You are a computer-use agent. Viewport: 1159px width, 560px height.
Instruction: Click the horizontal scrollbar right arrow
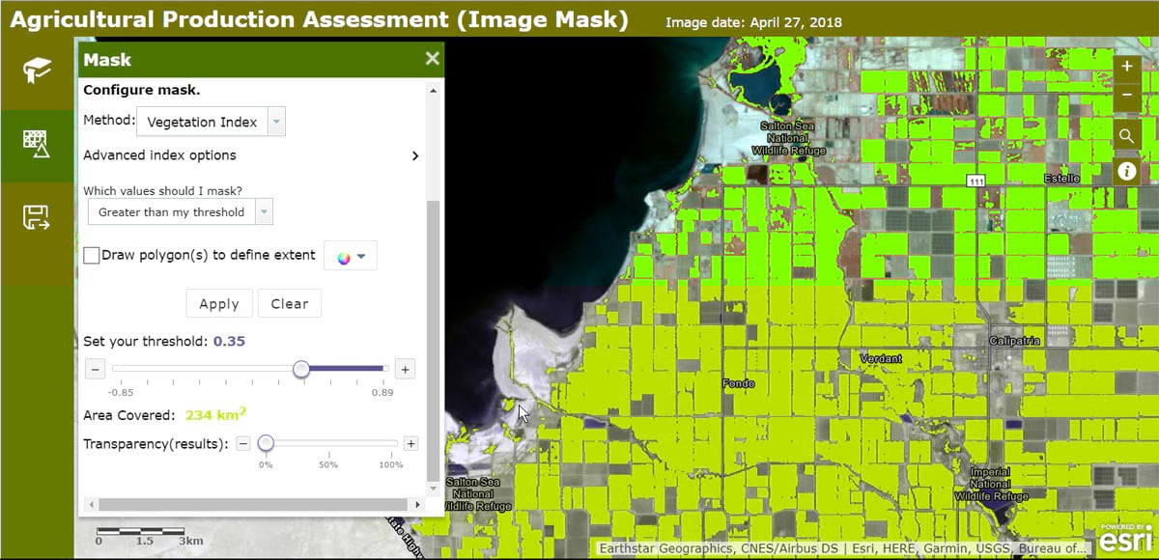click(417, 504)
